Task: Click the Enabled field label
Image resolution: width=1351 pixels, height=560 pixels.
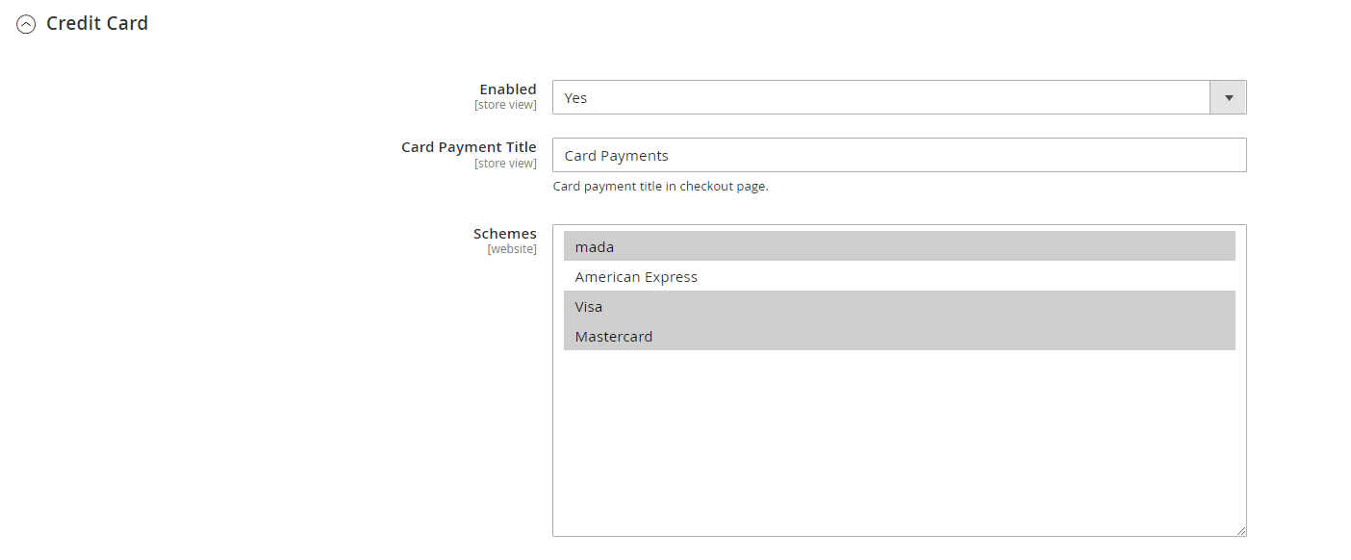Action: (x=507, y=89)
